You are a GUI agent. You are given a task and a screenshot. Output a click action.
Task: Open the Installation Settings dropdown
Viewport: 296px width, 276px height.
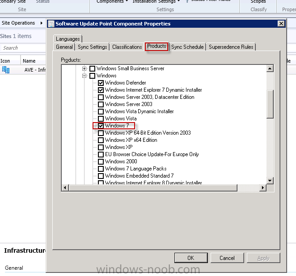(x=156, y=1)
